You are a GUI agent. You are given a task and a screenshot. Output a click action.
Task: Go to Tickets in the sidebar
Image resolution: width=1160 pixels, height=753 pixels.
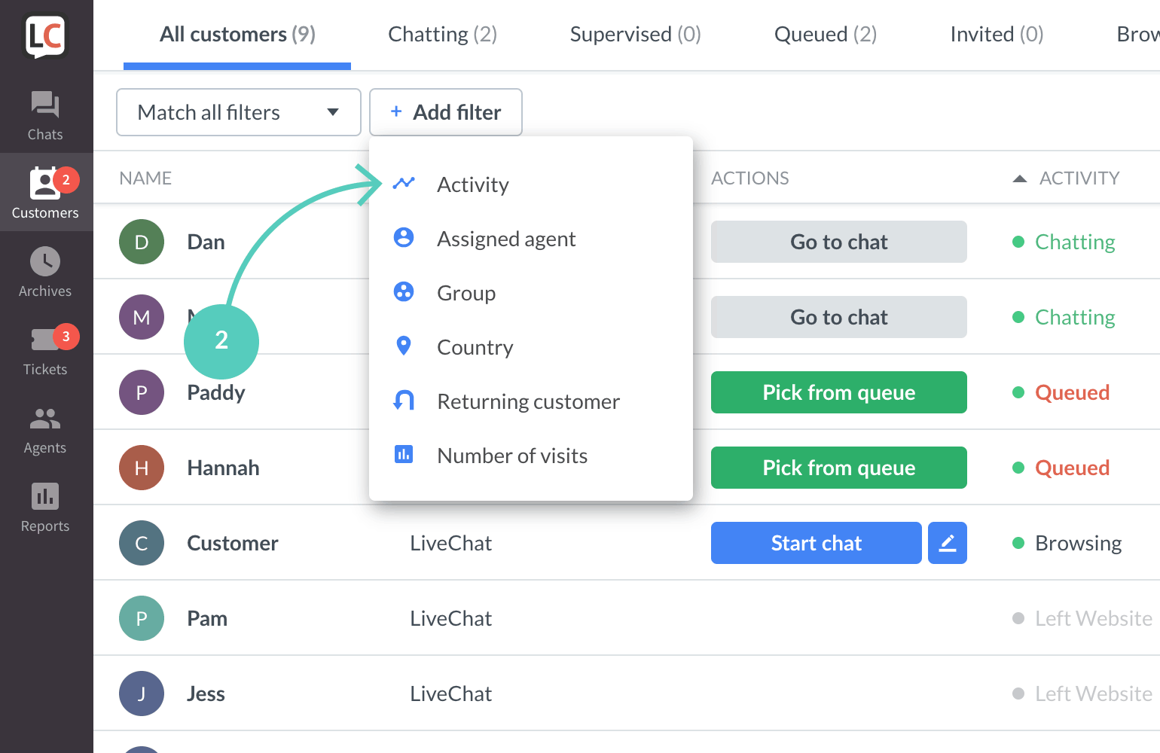click(45, 351)
